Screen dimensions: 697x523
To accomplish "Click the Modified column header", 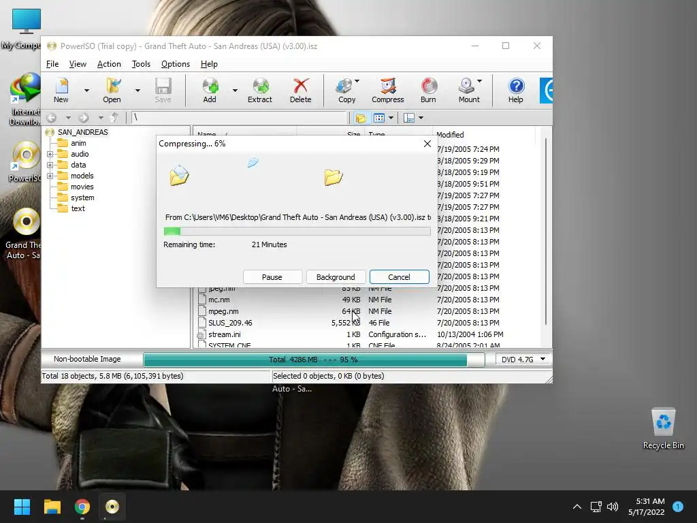I will tap(450, 135).
